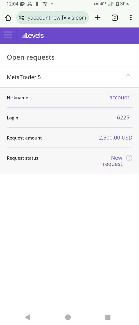This screenshot has height=325, width=139.
Task: Tap the login number 62251
Action: click(125, 118)
